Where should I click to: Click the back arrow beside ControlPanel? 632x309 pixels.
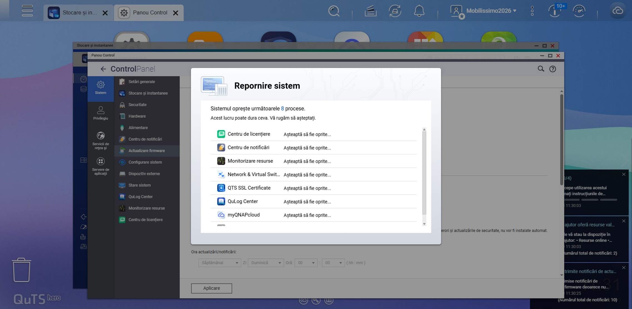pos(103,69)
